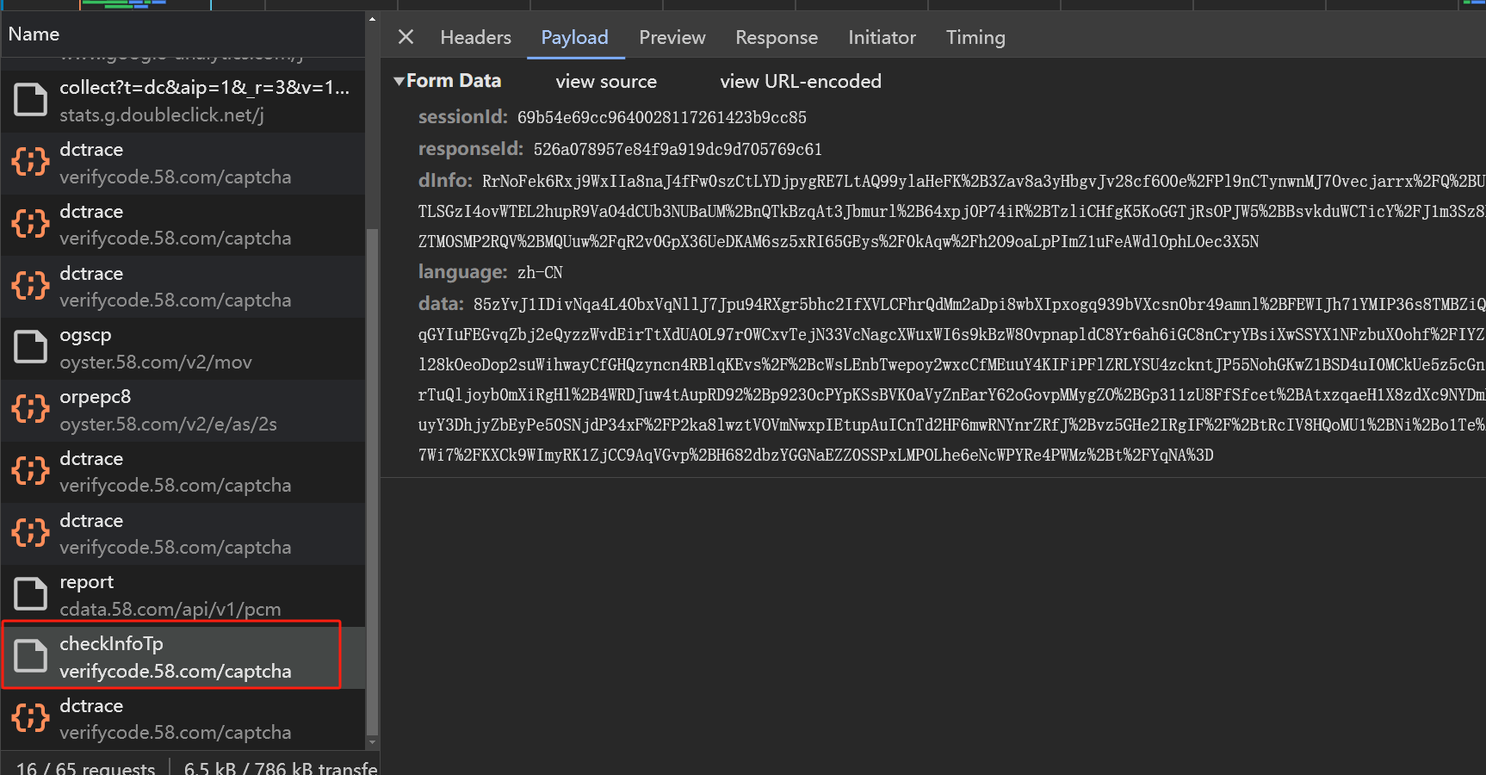Screen dimensions: 1486x775
Task: Click scrollbar up arrow of request list
Action: pyautogui.click(x=372, y=18)
